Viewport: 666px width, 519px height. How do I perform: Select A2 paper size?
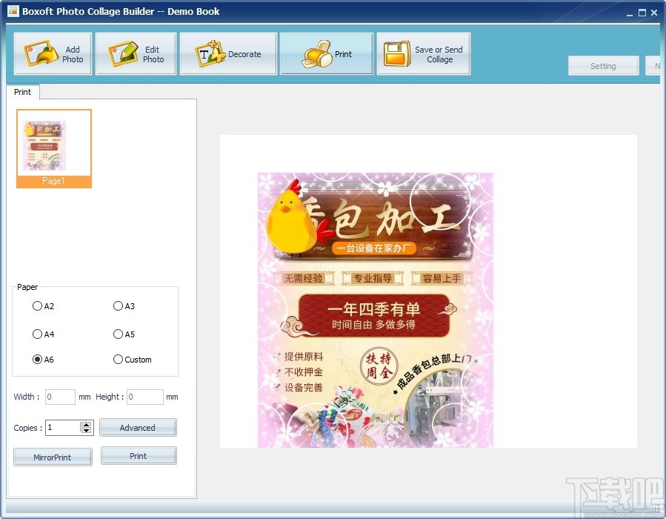coord(37,306)
